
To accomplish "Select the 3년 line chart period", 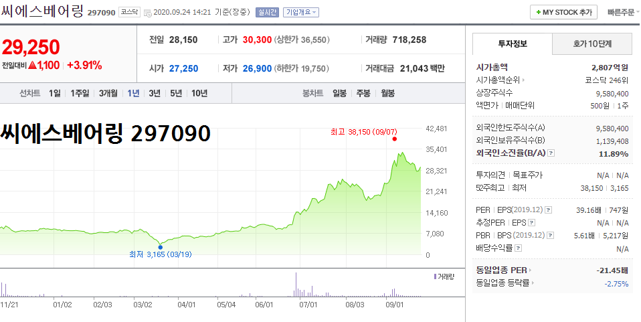I will click(155, 93).
